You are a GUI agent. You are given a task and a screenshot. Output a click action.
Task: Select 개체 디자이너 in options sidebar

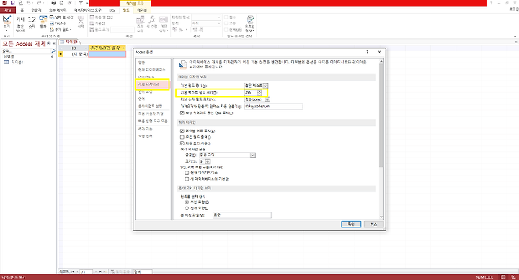(x=153, y=85)
